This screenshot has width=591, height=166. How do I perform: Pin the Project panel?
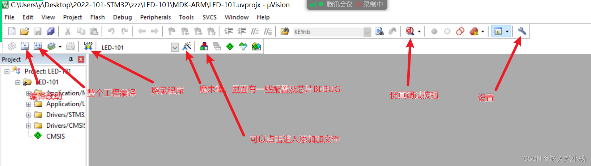71,59
